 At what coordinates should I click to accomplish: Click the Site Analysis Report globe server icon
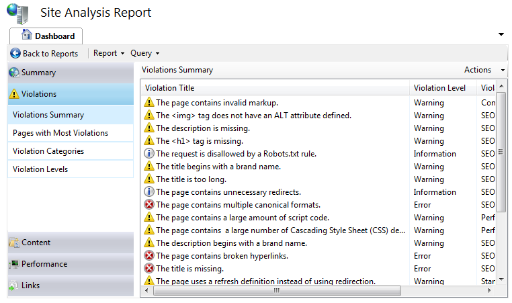(17, 13)
